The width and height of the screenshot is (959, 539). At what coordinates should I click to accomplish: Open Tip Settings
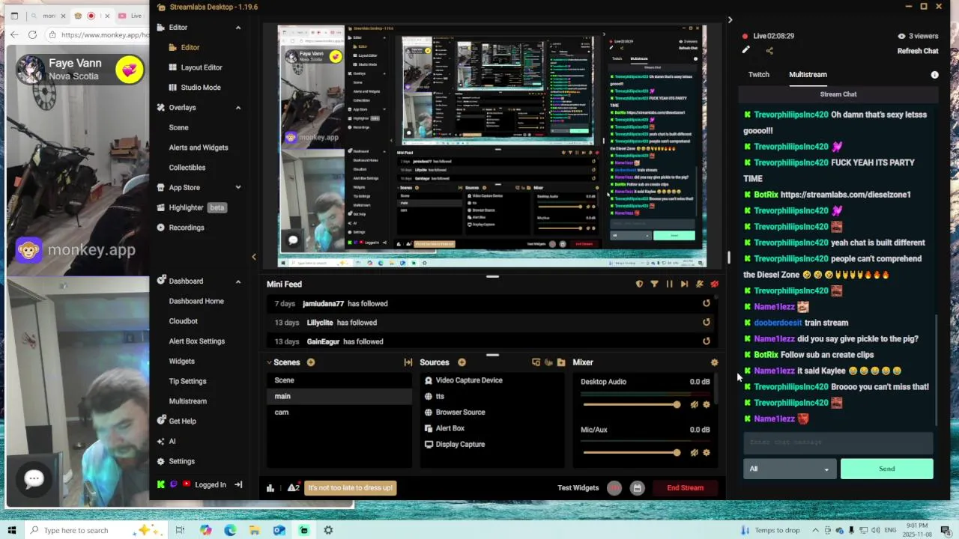[187, 381]
